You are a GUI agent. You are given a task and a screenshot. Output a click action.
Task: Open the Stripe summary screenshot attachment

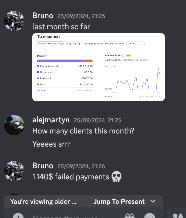tap(99, 67)
